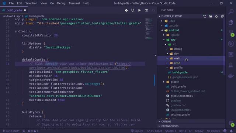
Task: Open the Debug menu
Action: point(61,3)
